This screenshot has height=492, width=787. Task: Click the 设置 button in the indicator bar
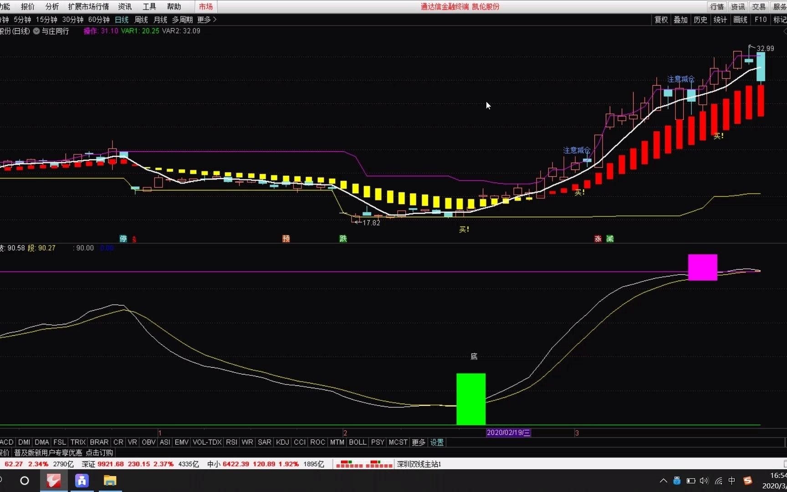[437, 442]
